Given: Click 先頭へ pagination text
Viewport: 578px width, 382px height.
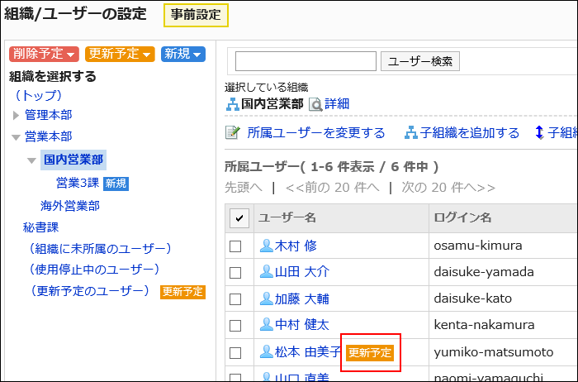Looking at the screenshot, I should 244,188.
